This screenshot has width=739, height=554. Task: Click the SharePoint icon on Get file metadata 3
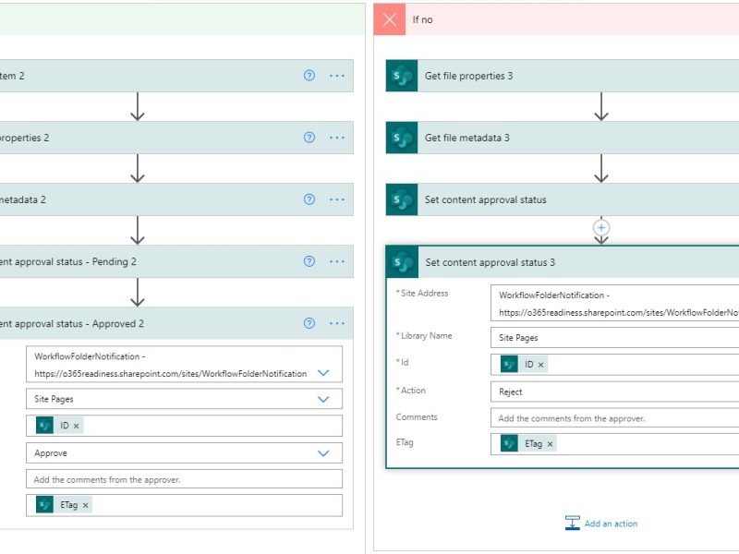400,138
